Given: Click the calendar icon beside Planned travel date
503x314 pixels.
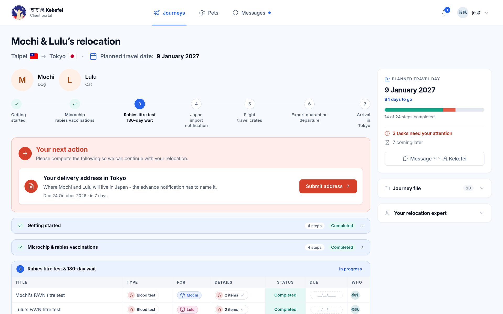Looking at the screenshot, I should click(93, 56).
